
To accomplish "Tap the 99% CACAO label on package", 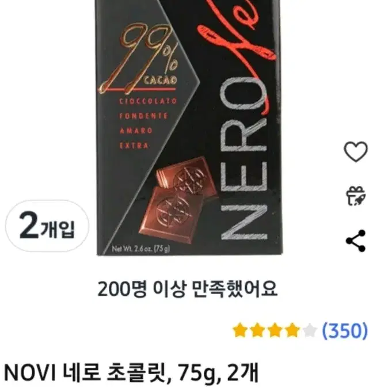I will point(139,59).
